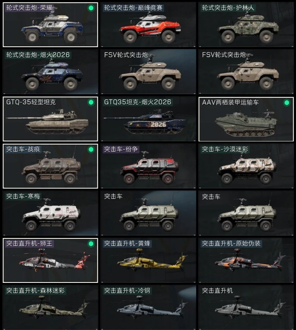This screenshot has width=296, height=330.
Task: Choose 突击直升机-原始伪装 helicopter skin
Action: click(x=246, y=260)
